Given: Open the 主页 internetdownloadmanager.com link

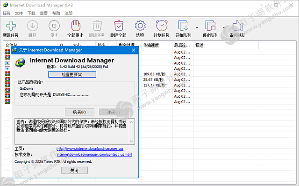Looking at the screenshot, I should point(90,149).
